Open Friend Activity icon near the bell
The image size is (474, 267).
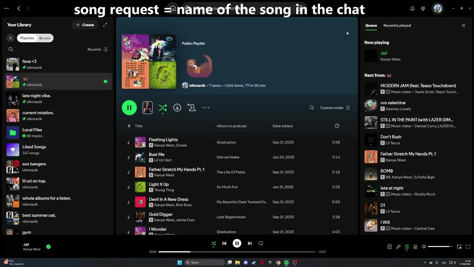tap(423, 8)
